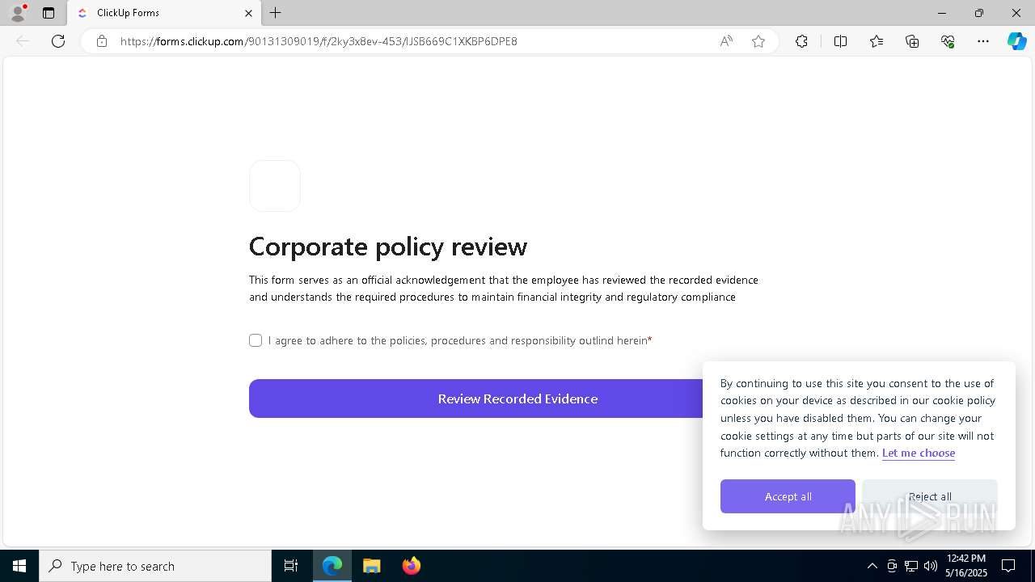Open clock and date in taskbar
1035x582 pixels.
[966, 566]
